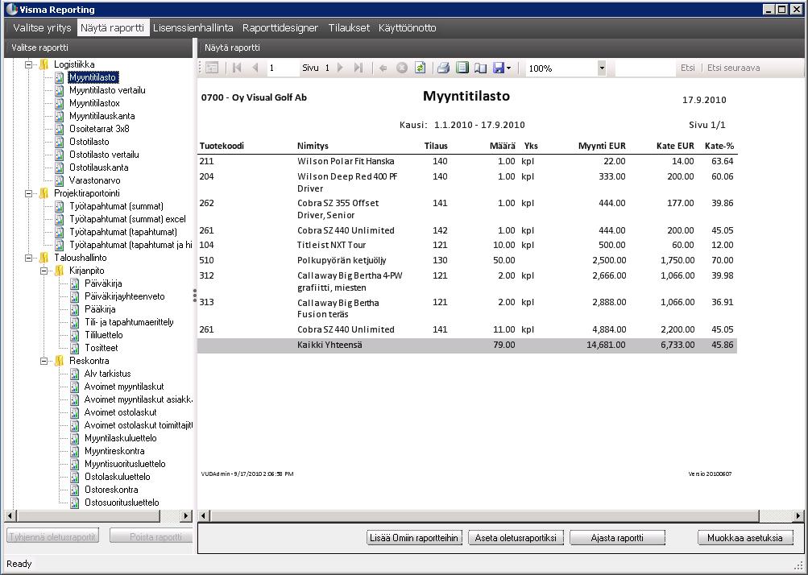Image resolution: width=808 pixels, height=575 pixels.
Task: Click the Myyntitilasto vertailu report icon
Action: click(x=60, y=90)
